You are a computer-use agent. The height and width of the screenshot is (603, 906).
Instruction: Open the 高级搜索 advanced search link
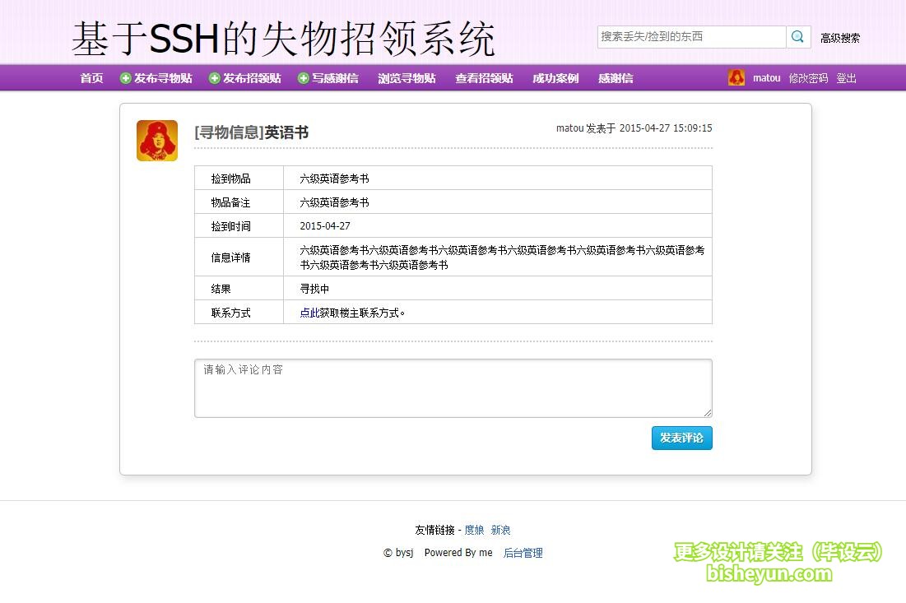pyautogui.click(x=840, y=38)
